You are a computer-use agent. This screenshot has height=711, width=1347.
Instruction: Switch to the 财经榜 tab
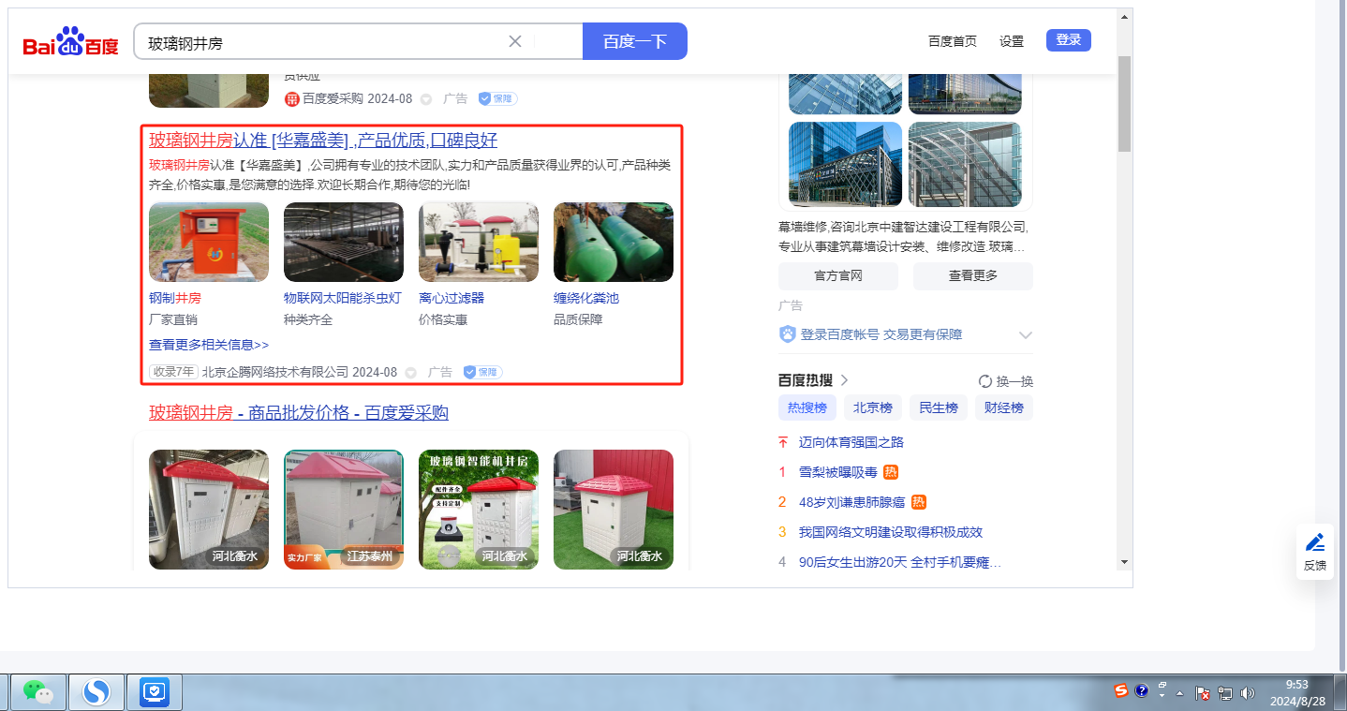click(1004, 407)
